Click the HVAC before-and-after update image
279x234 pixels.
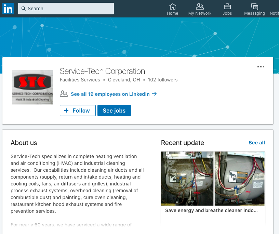[x=213, y=178]
